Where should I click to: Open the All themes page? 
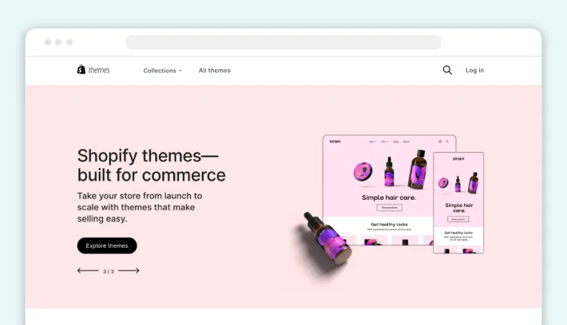point(215,70)
